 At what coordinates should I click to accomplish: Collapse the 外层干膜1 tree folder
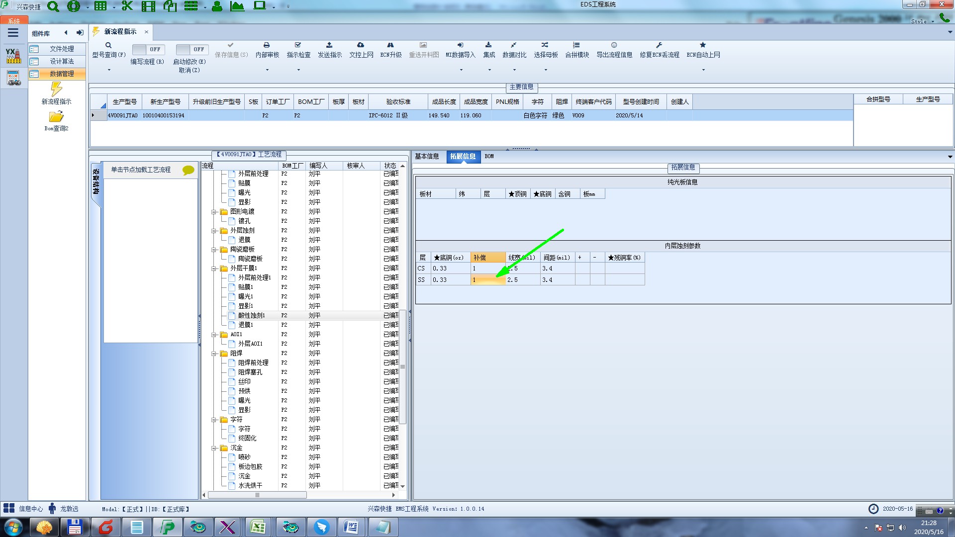click(214, 268)
